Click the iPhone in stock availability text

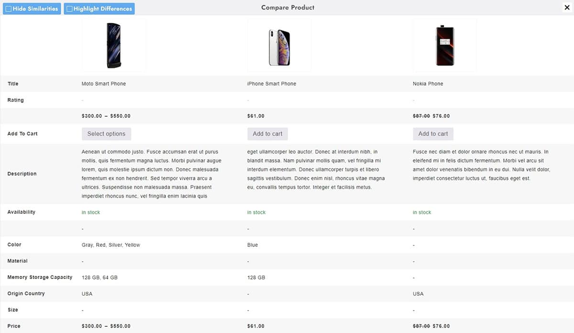(x=256, y=212)
